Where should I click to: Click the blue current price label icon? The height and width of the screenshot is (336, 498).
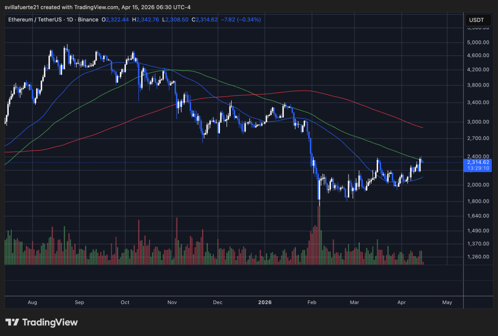pyautogui.click(x=478, y=164)
